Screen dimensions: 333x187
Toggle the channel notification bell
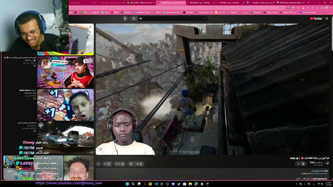coord(303,164)
